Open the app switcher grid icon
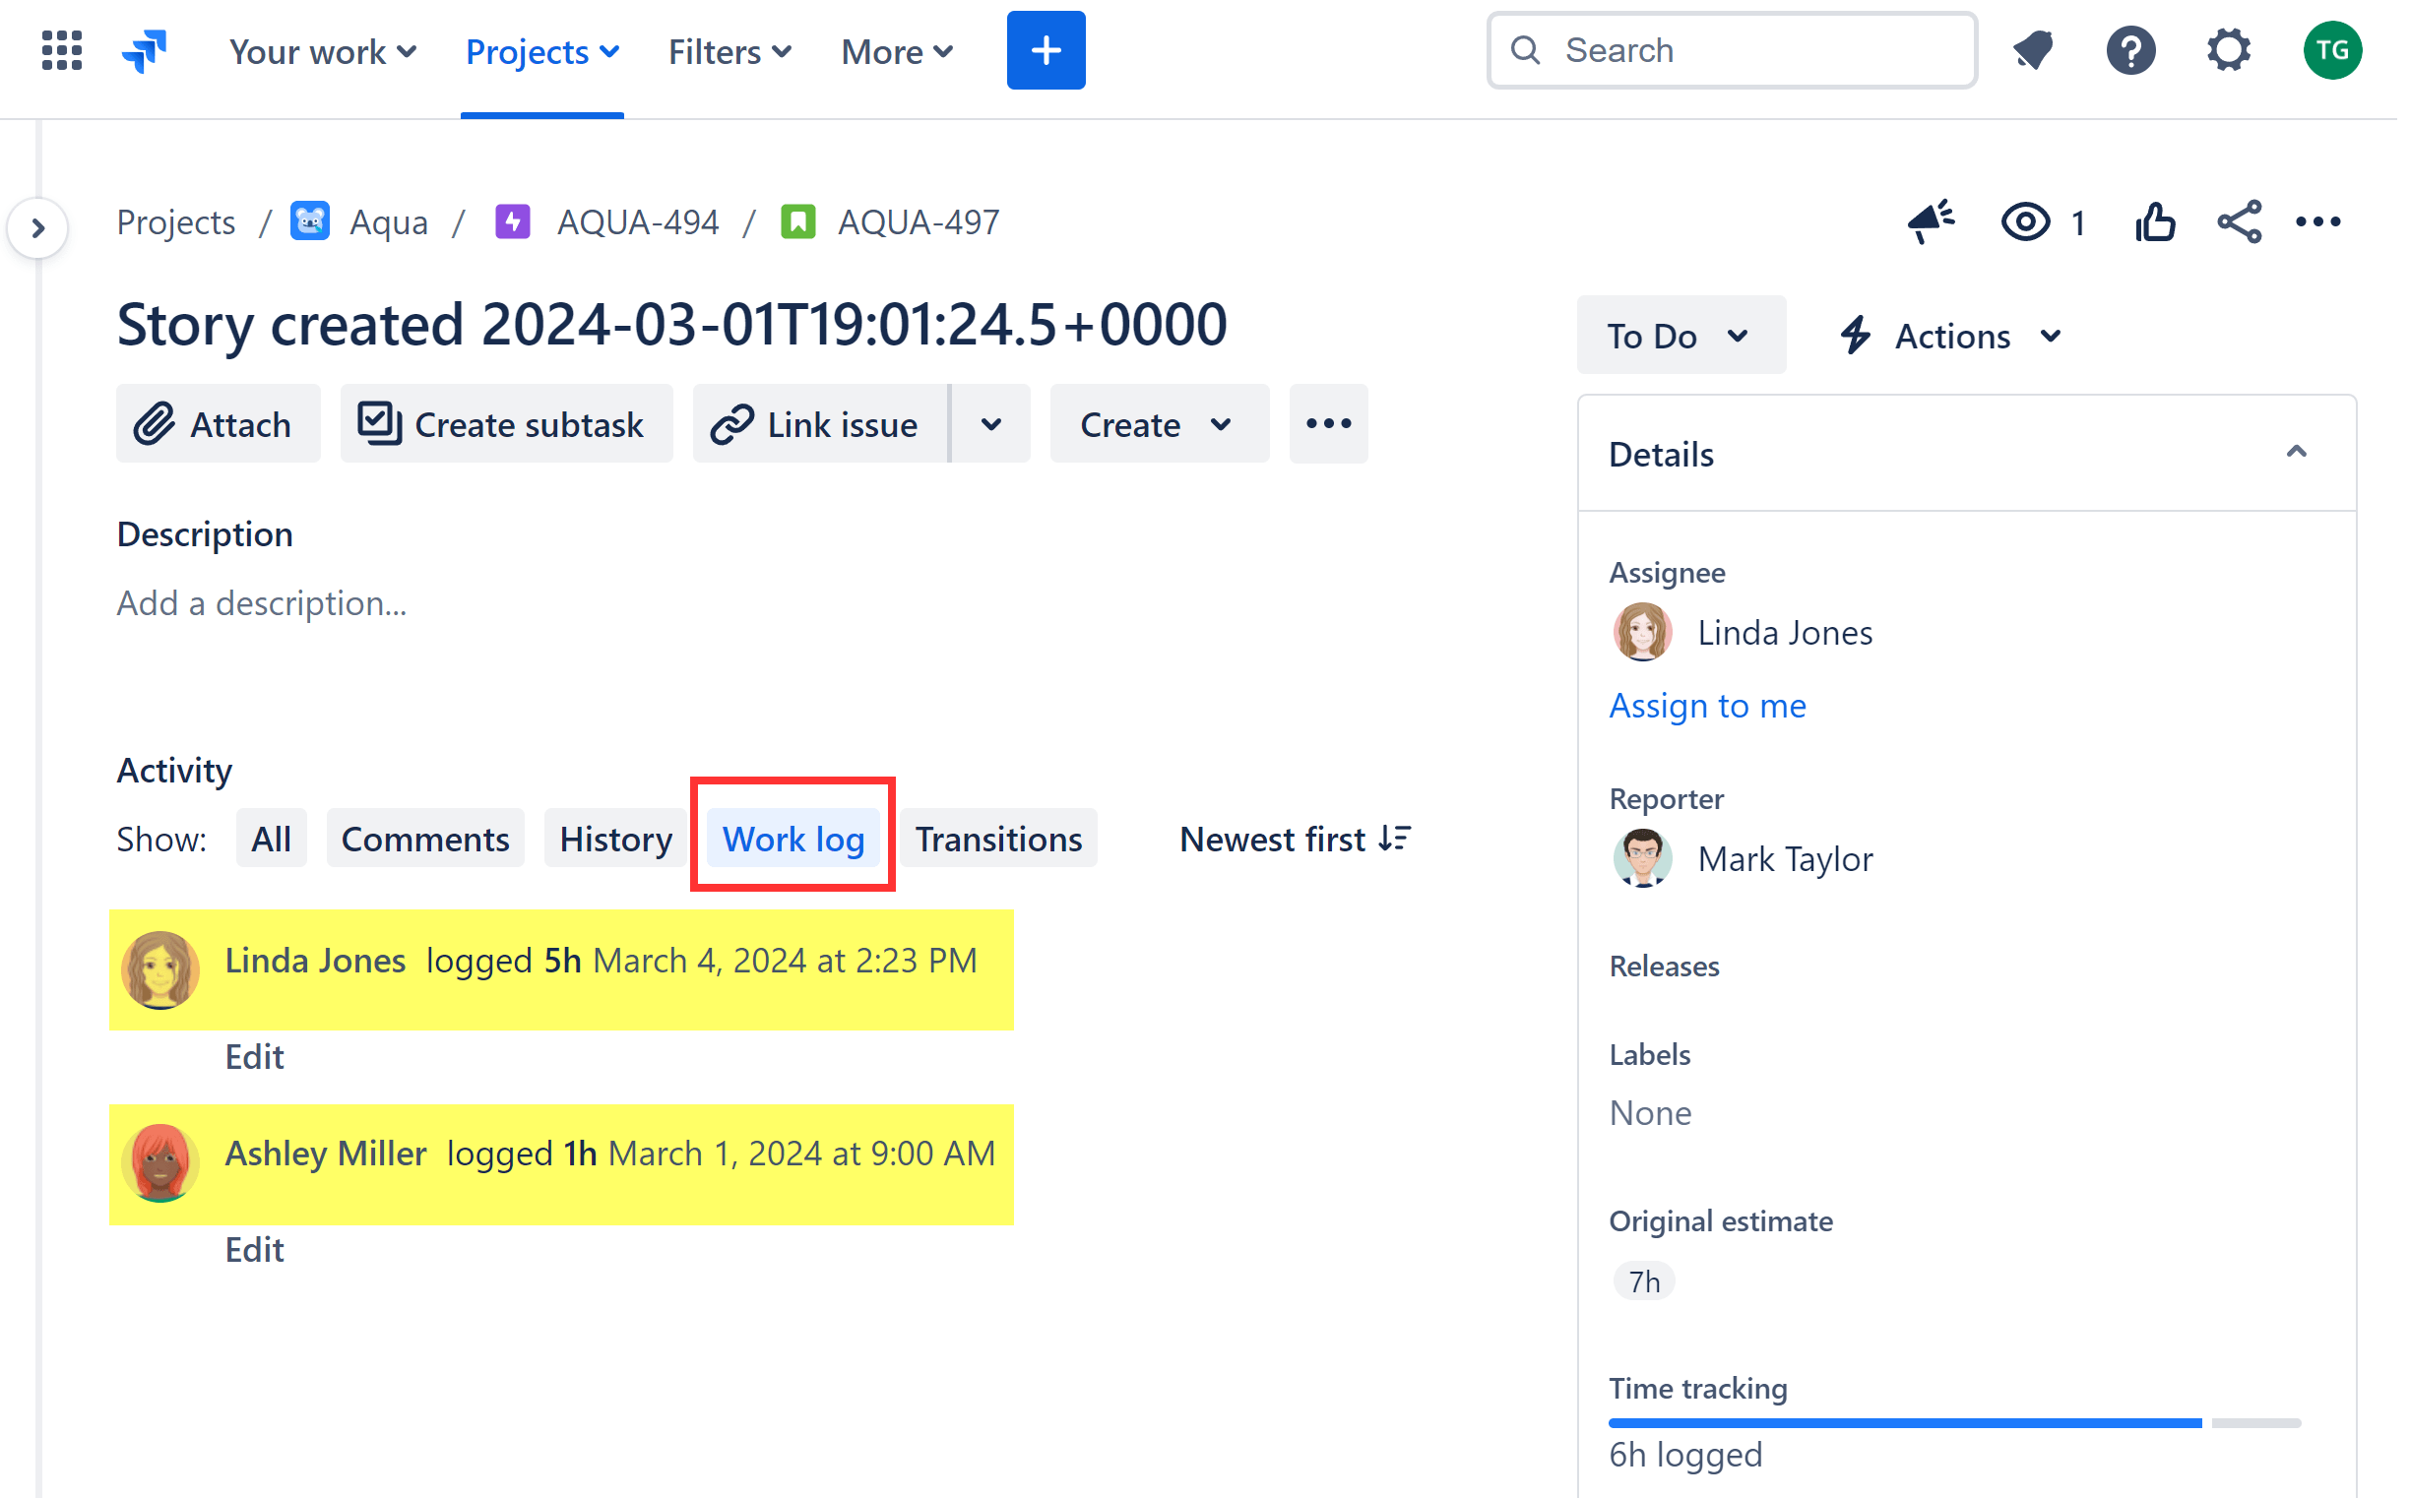2410x1498 pixels. pos(60,50)
